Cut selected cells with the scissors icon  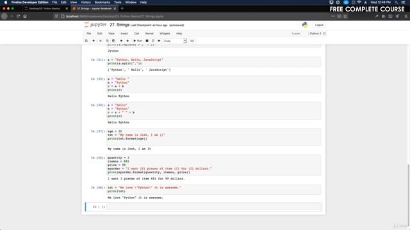coord(101,41)
